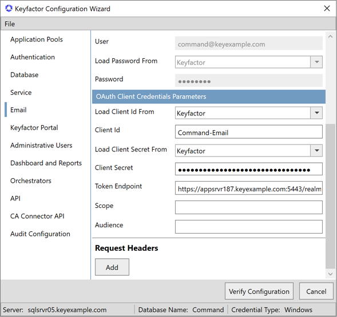
Task: Click the 'User' label
Action: click(x=102, y=42)
